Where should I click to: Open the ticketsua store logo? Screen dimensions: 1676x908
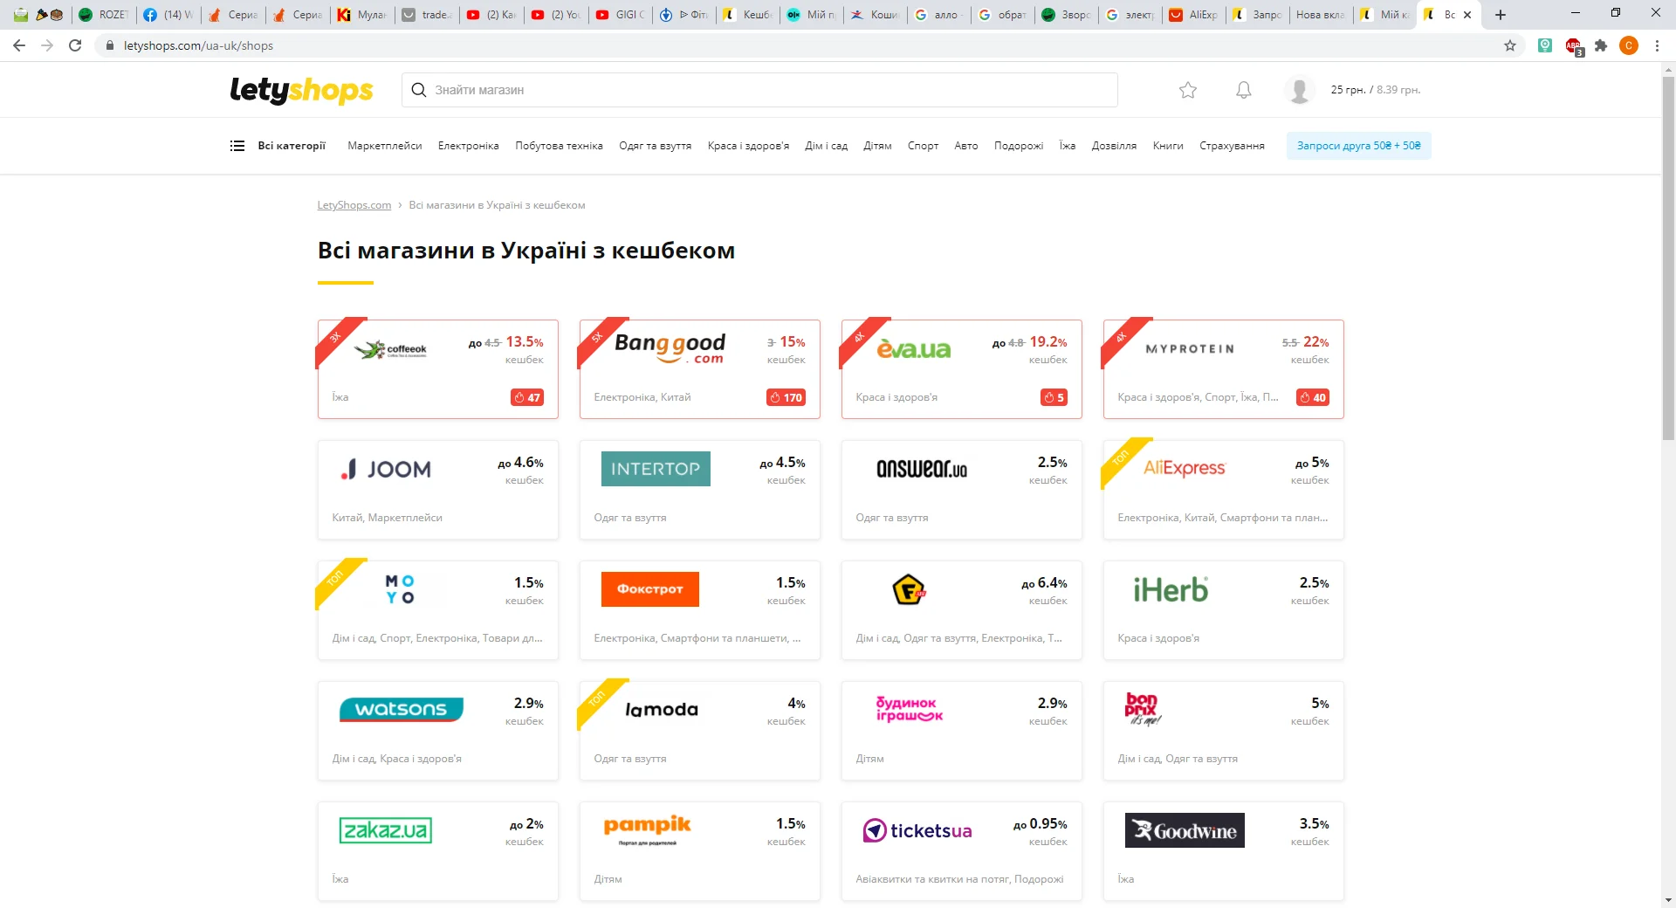click(x=917, y=830)
